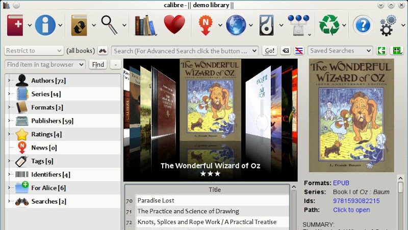Click the binoculars advanced search icon
The image size is (408, 230).
pyautogui.click(x=103, y=50)
